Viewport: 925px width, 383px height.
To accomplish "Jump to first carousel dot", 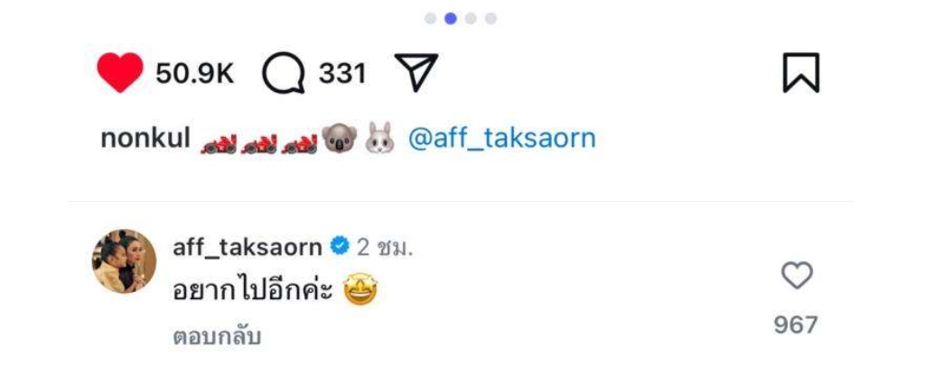I will 431,19.
